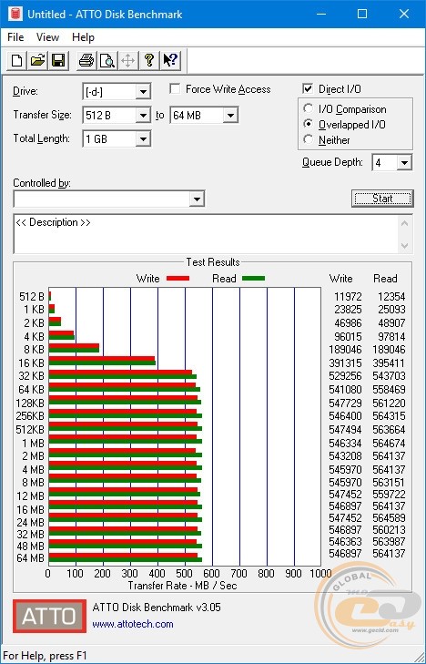Click the 4 KB row label

[x=35, y=337]
